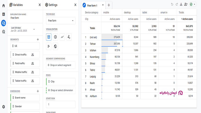Screen dimensions: 201x113
Task: Click the Gender dimension
Action: pos(25,106)
